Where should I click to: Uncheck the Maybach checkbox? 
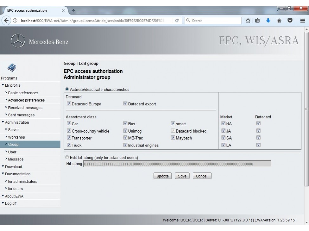pos(172,137)
